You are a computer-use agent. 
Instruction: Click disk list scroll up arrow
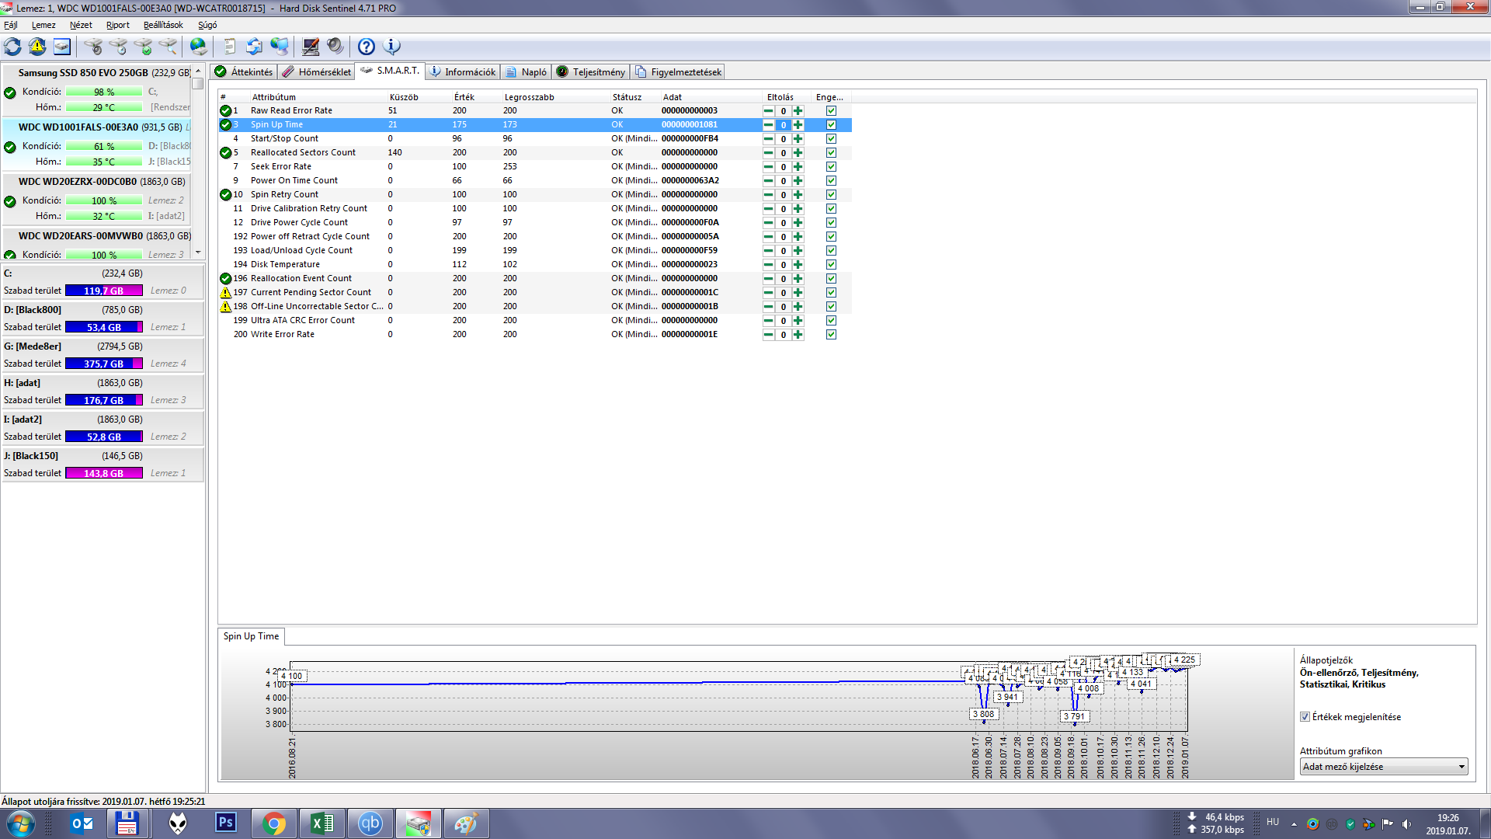pos(198,71)
